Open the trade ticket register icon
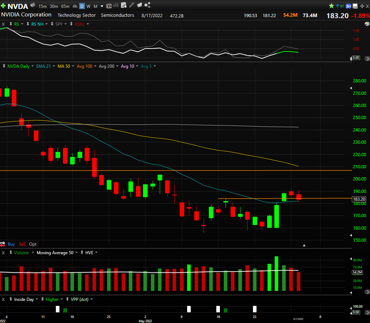 pos(33,5)
